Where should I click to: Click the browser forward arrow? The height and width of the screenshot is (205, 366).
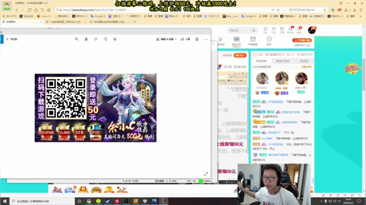(x=23, y=10)
